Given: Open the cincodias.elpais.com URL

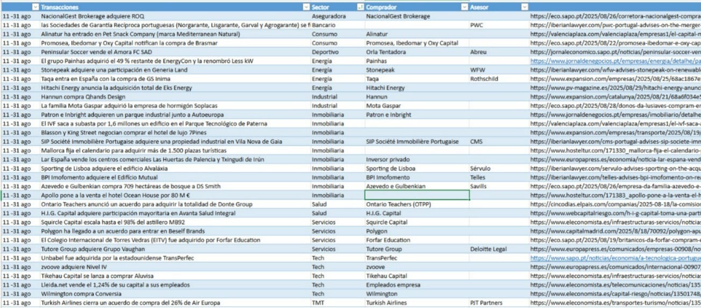Looking at the screenshot, I should click(x=616, y=204).
